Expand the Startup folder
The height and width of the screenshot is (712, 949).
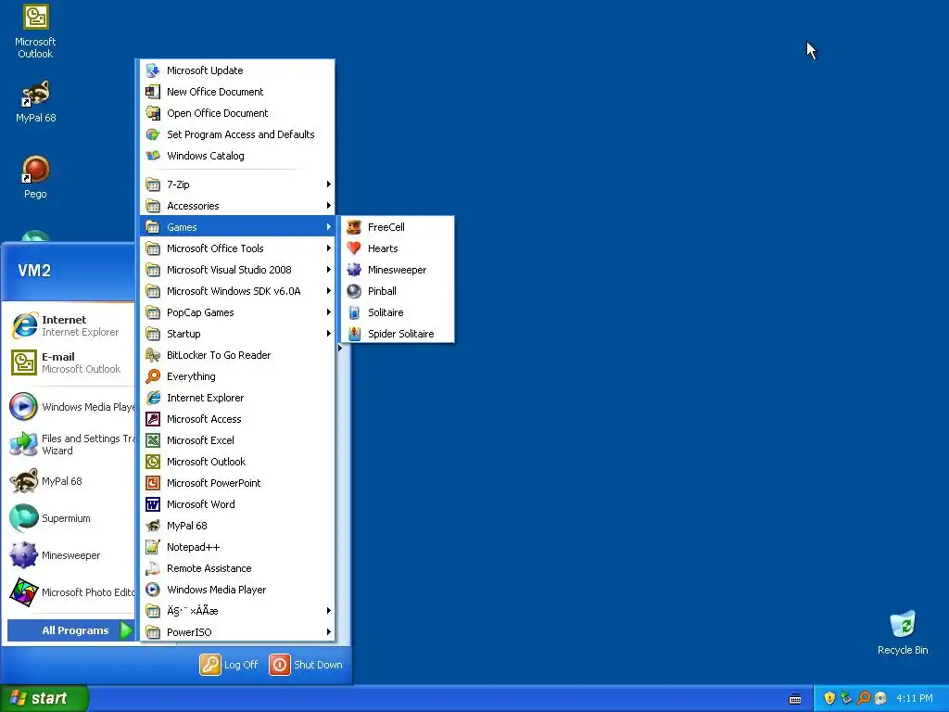(x=237, y=334)
